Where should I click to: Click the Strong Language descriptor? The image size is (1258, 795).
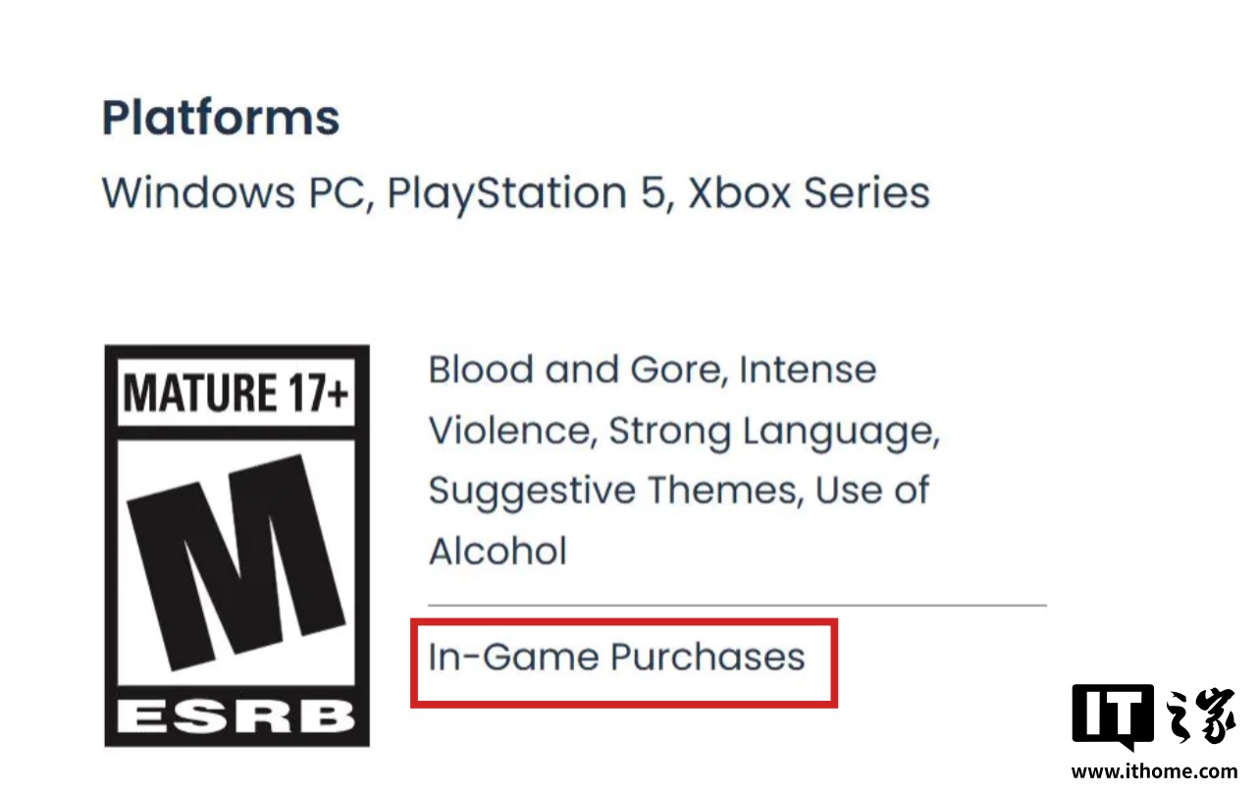[771, 431]
